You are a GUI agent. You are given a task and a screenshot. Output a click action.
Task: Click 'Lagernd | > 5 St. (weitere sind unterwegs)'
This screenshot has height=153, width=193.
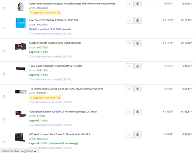(x=54, y=143)
